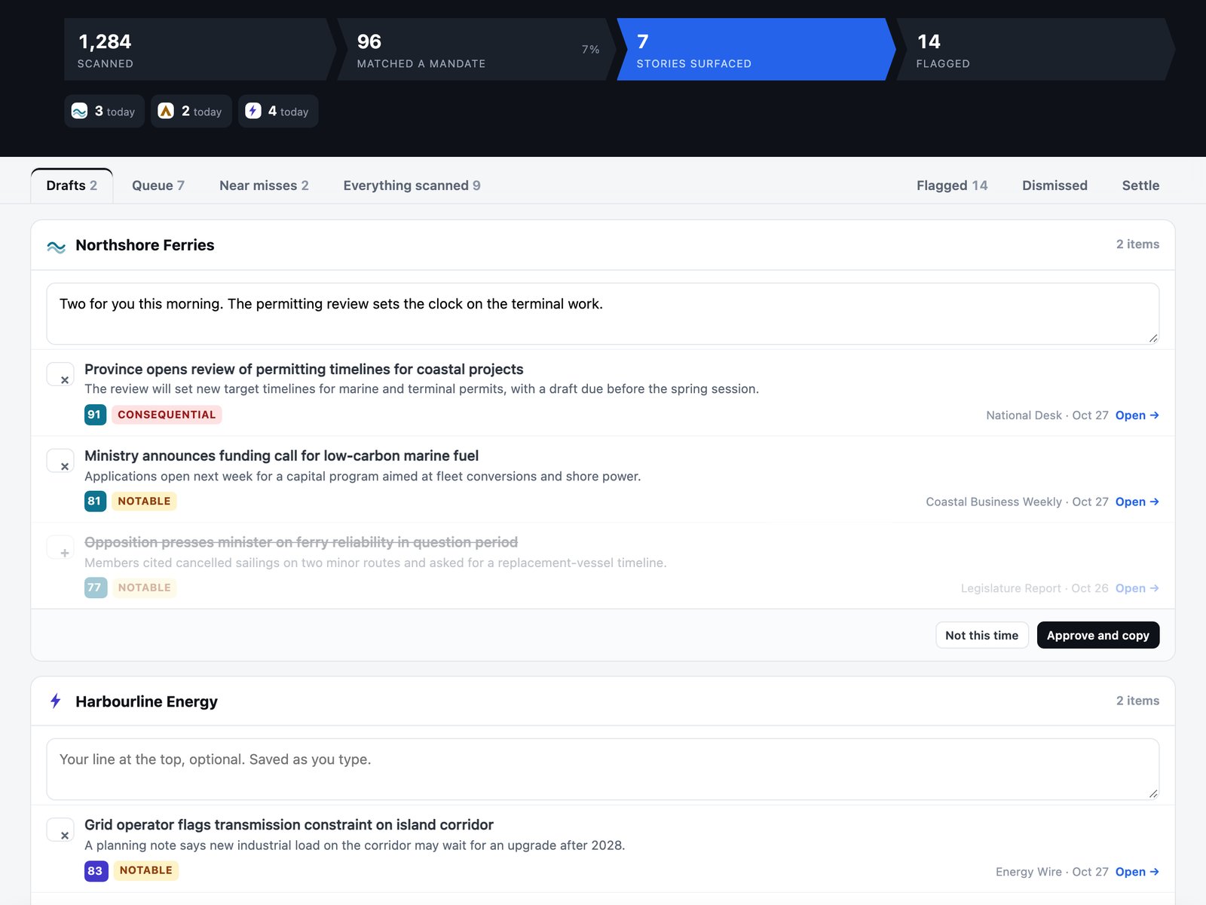
Task: Open the Legislature Report story link
Action: click(1137, 588)
